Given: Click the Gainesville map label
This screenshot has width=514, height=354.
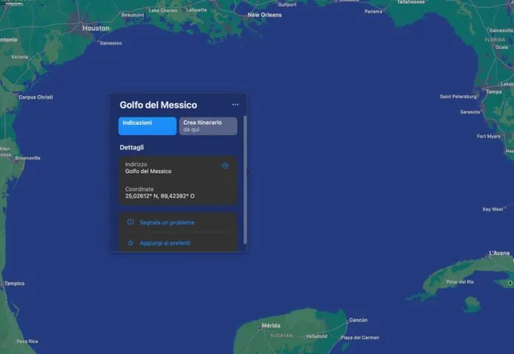Looking at the screenshot, I should [x=501, y=30].
